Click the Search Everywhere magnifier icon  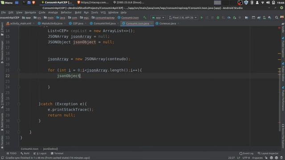pos(277,18)
